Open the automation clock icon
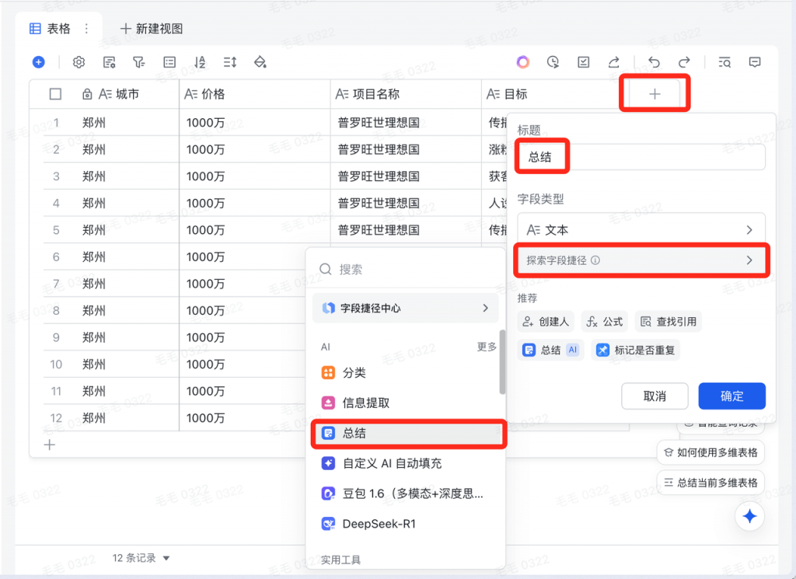Viewport: 796px width, 579px height. point(553,62)
